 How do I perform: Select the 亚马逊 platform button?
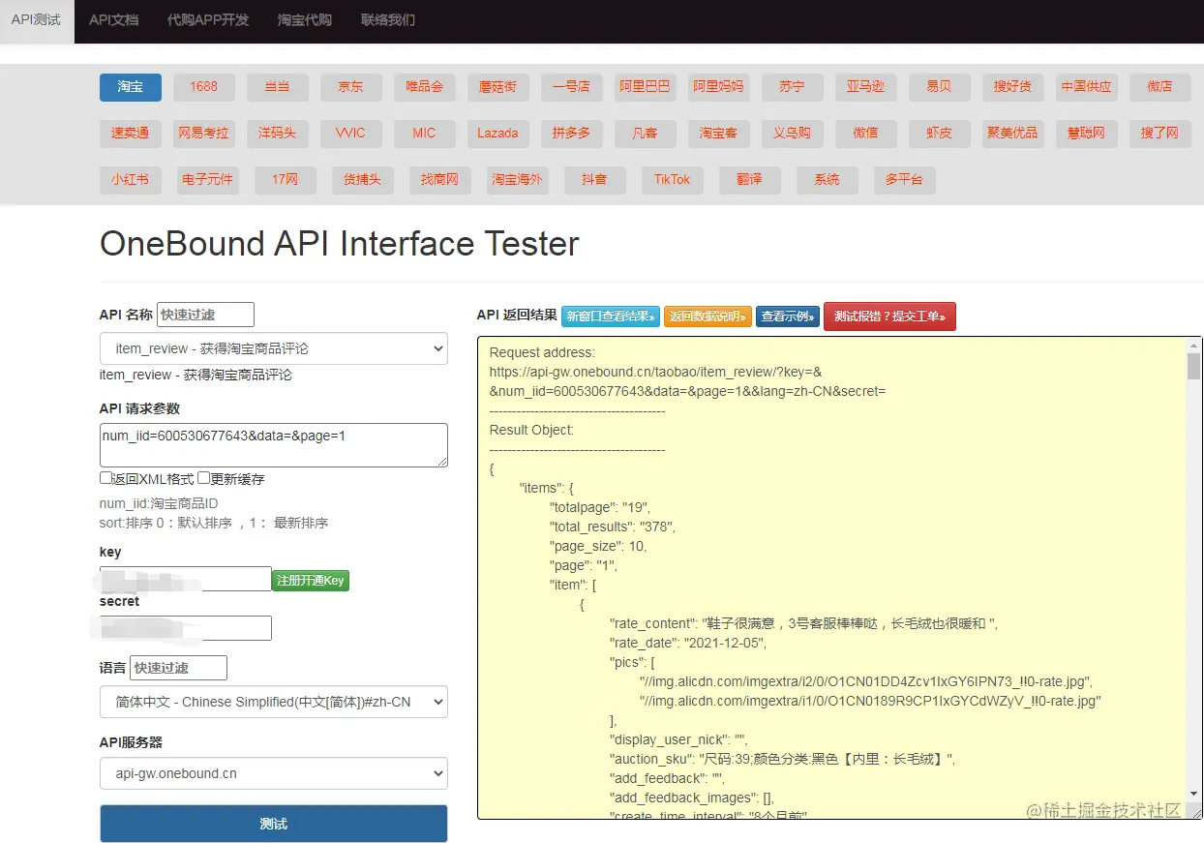pos(865,87)
